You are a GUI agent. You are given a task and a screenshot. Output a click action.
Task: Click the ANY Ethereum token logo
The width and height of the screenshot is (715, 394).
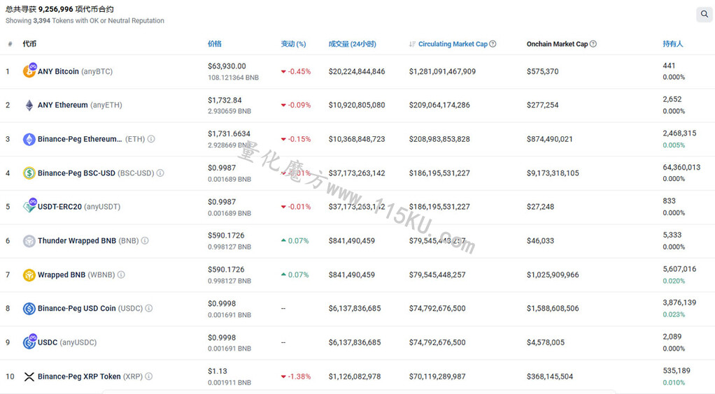[29, 105]
